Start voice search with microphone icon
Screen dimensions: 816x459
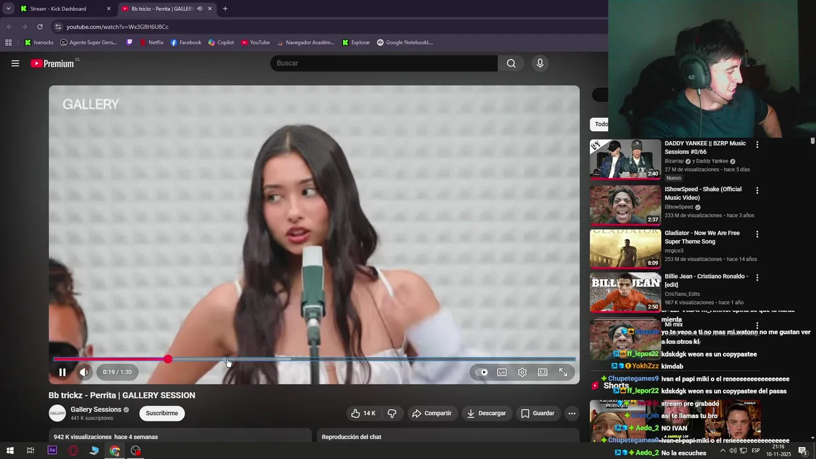click(540, 63)
